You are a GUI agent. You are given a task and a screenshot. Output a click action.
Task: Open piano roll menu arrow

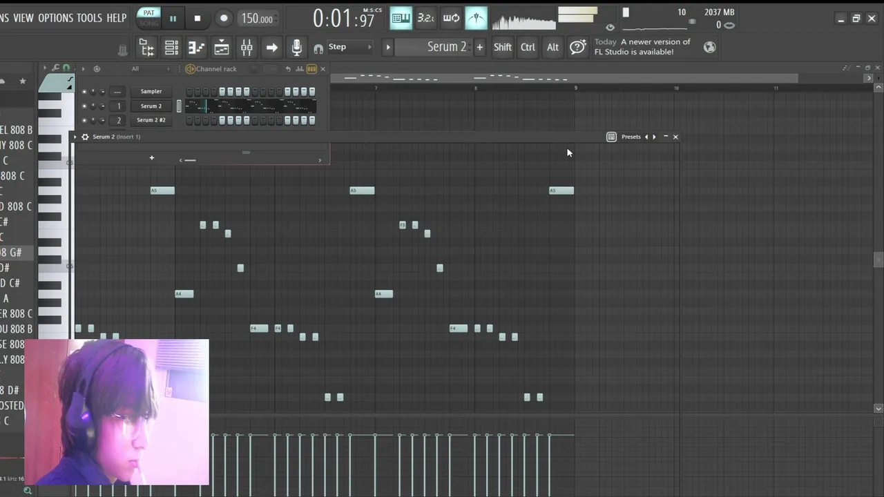[x=45, y=68]
